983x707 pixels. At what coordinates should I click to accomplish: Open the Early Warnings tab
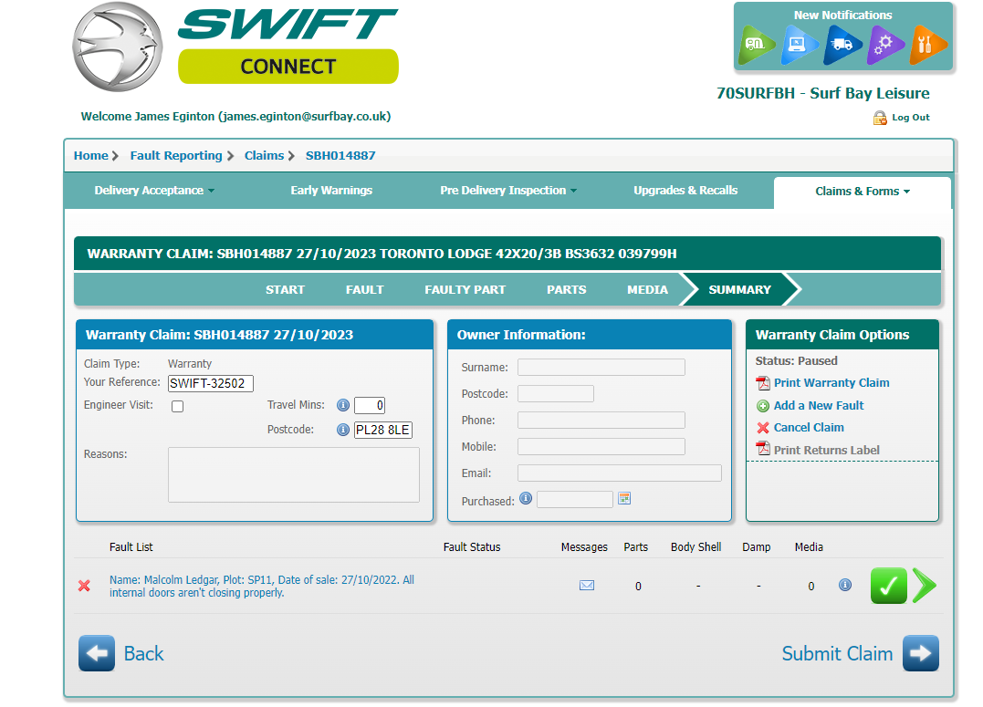click(331, 191)
